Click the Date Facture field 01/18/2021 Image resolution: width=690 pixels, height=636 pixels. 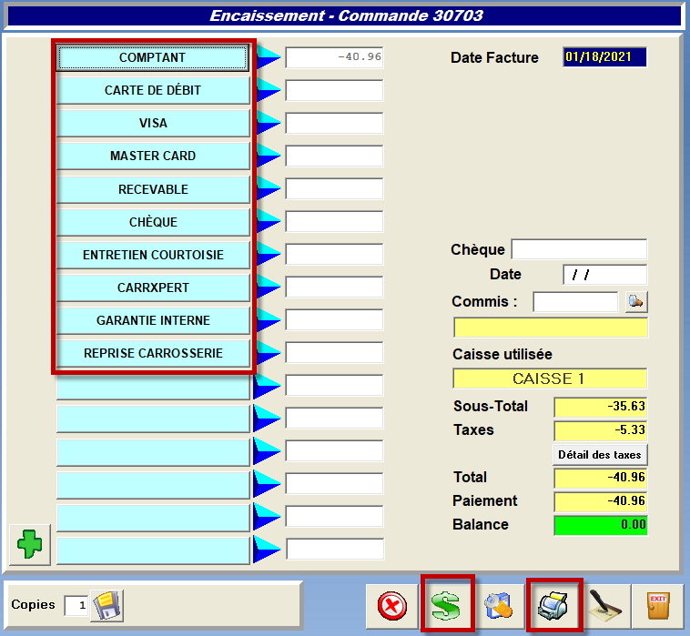tap(604, 57)
